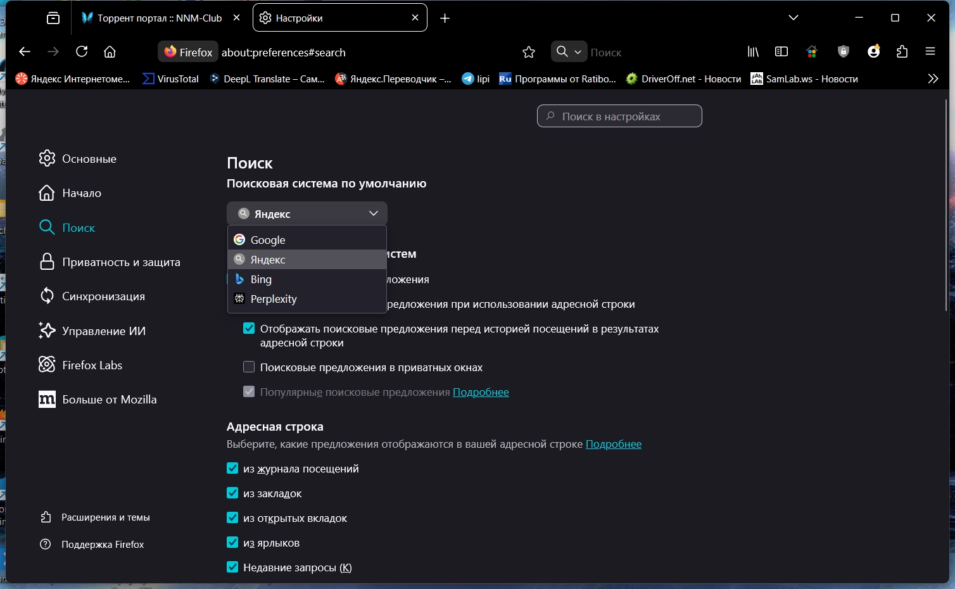Open the Library bookmarks icon
This screenshot has height=589, width=955.
coord(753,52)
